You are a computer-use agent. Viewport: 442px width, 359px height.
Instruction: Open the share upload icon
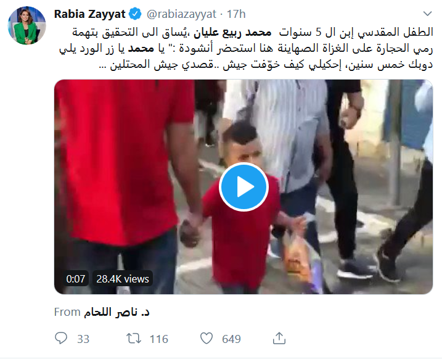pyautogui.click(x=279, y=338)
